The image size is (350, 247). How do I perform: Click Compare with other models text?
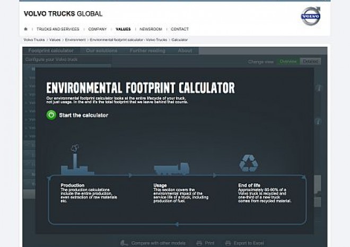click(x=158, y=243)
